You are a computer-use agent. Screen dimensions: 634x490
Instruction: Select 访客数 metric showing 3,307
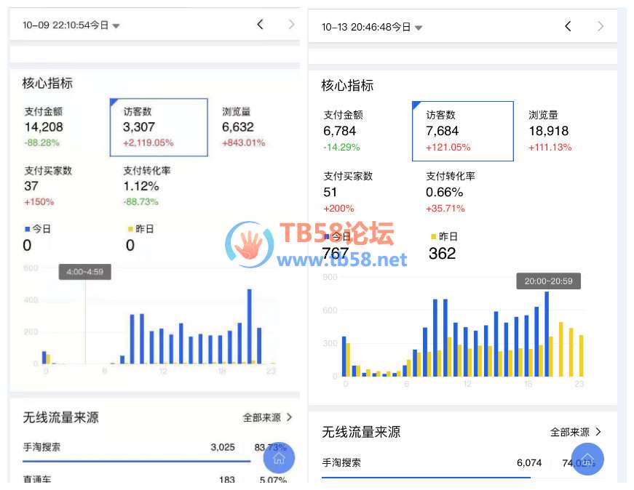[x=159, y=127]
